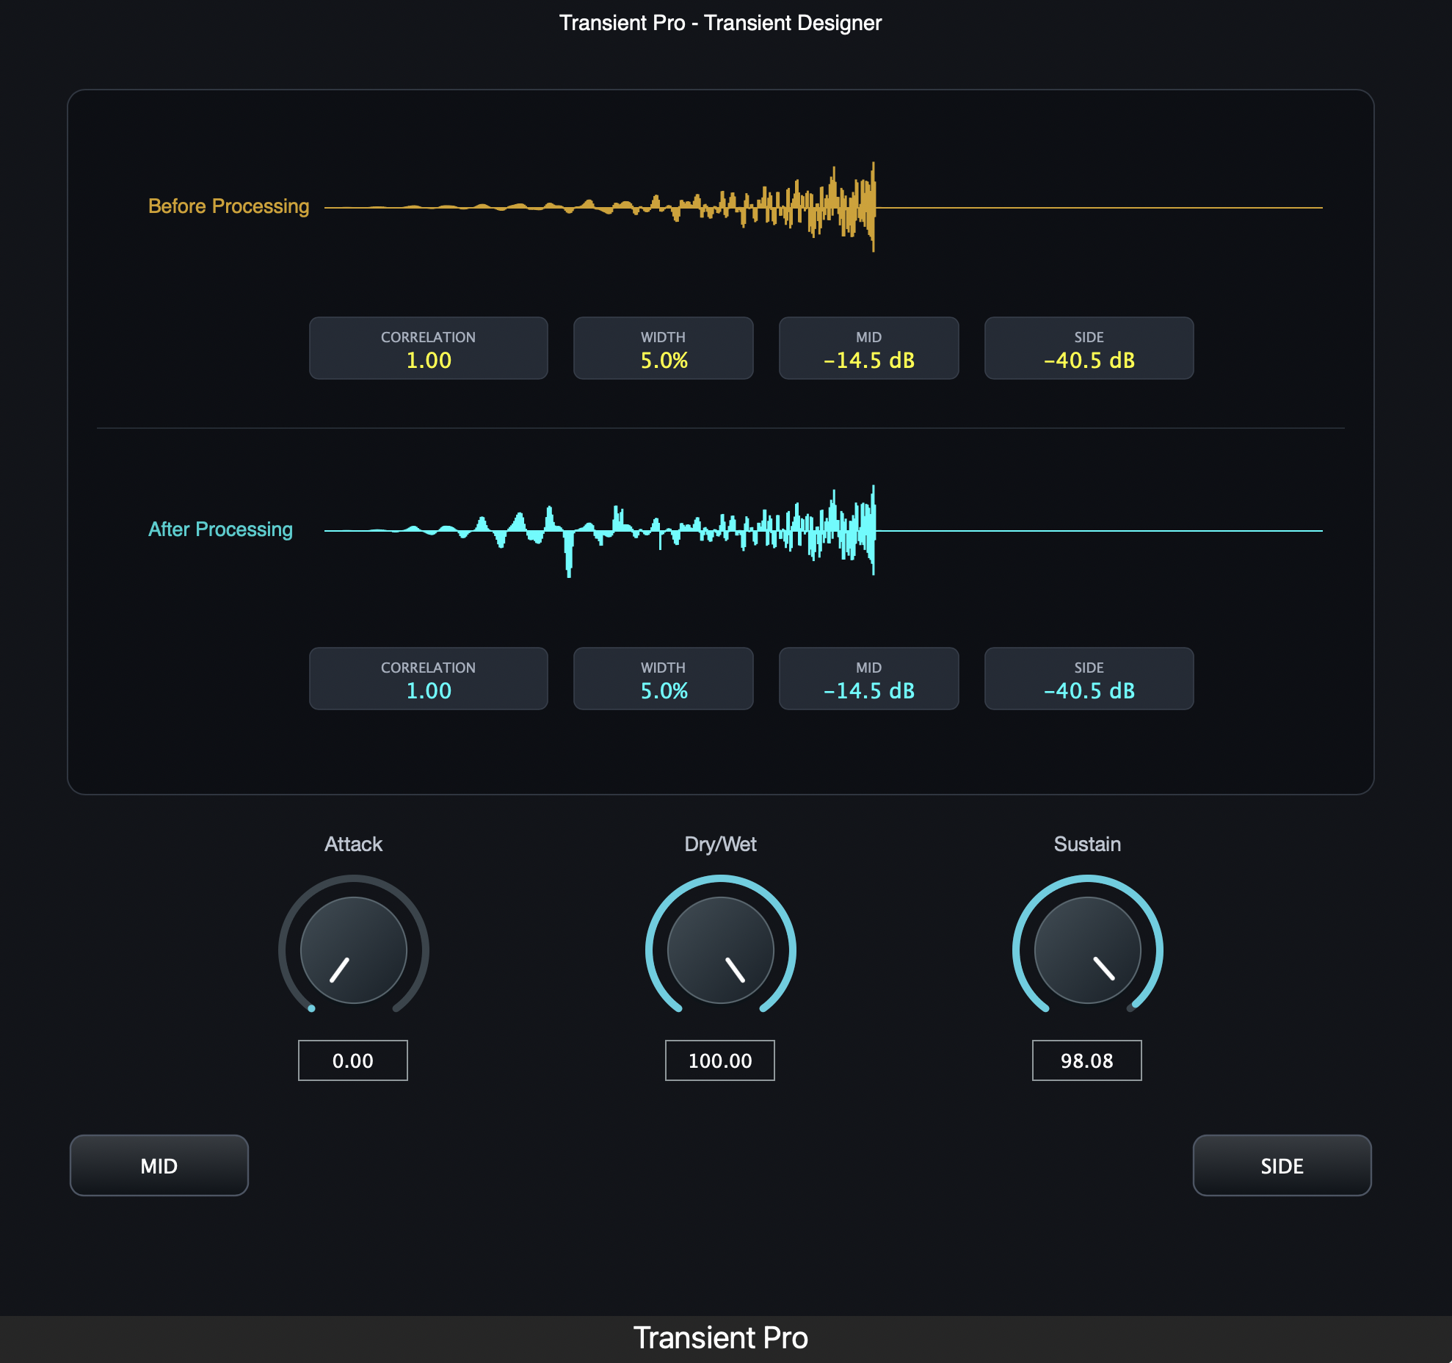Click the Transient Pro - Transient Designer window title
1452x1363 pixels.
720,23
